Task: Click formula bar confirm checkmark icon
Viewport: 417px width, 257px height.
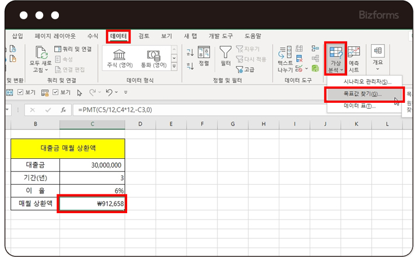Action: point(48,110)
